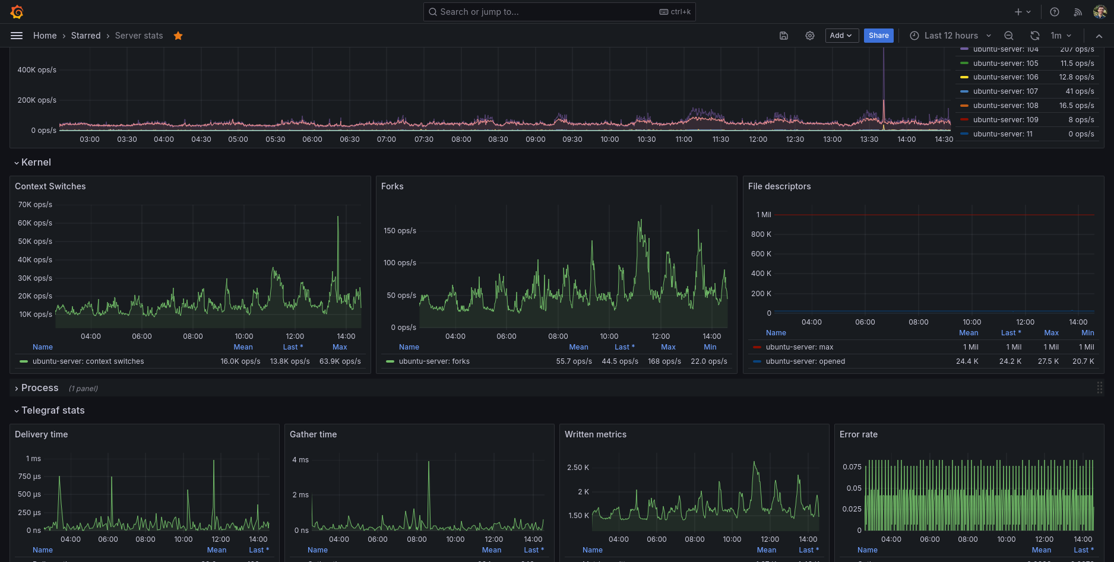Click the '63.9K ops/s' max value
1114x562 pixels.
[340, 361]
